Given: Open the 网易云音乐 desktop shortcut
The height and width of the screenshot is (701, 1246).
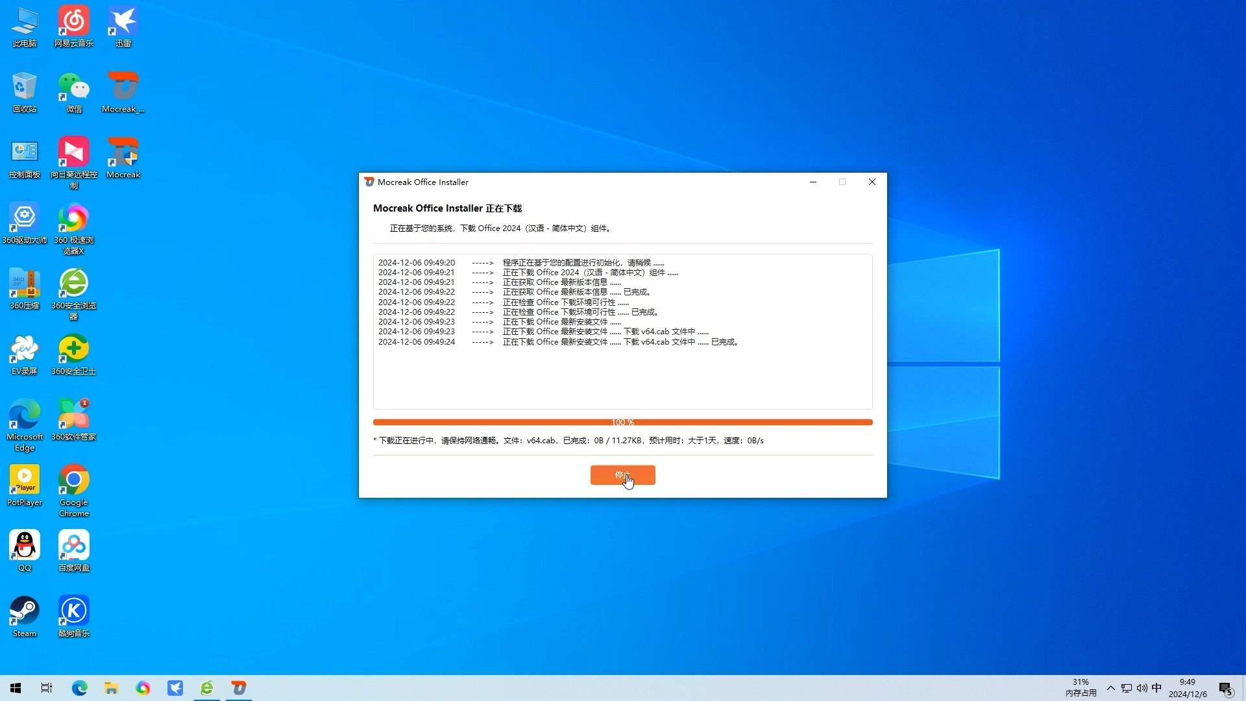Looking at the screenshot, I should [x=74, y=27].
